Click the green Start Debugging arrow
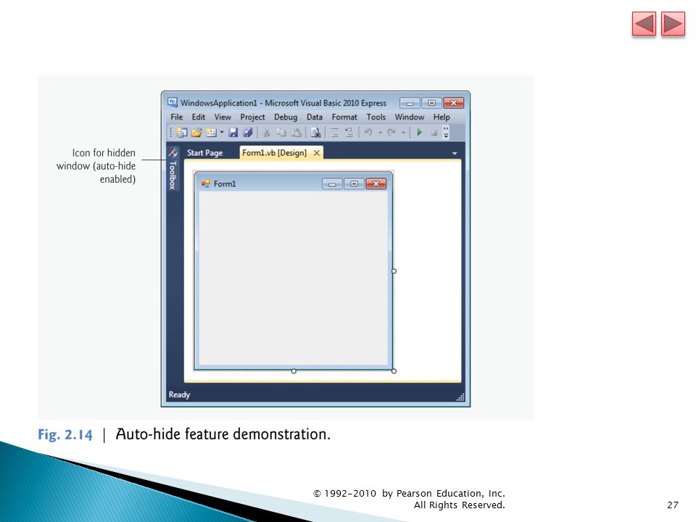 pos(419,132)
